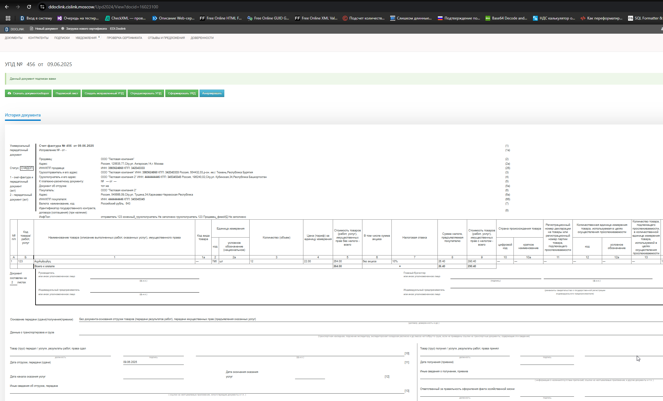
Task: Open bookmark 'Подсчет количеств...'
Action: 364,18
